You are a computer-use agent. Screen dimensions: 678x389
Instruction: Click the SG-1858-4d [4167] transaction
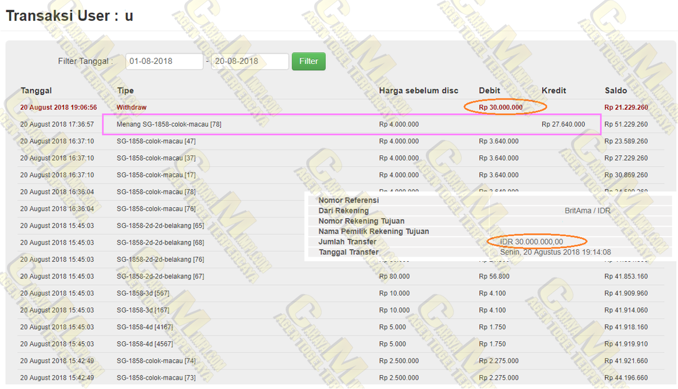click(x=144, y=327)
